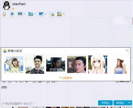133x108 pixels.
Task: Expand the send options arrow beside 发送
Action: click(x=129, y=103)
